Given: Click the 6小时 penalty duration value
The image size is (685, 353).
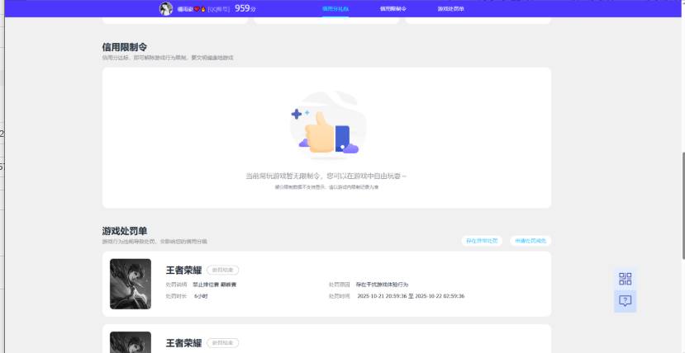Looking at the screenshot, I should click(x=201, y=296).
